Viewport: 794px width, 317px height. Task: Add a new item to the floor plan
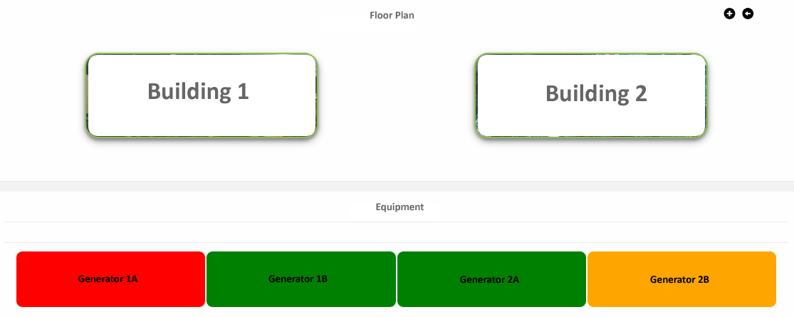(x=729, y=14)
